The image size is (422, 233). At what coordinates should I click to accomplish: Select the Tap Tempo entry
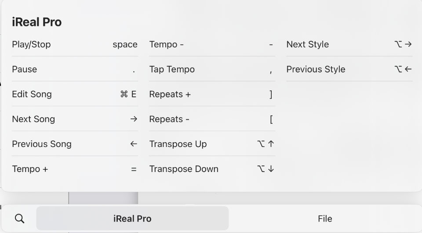[212, 69]
